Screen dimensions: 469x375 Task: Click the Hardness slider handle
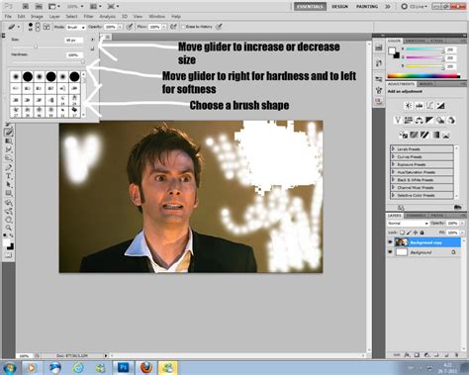[x=83, y=61]
